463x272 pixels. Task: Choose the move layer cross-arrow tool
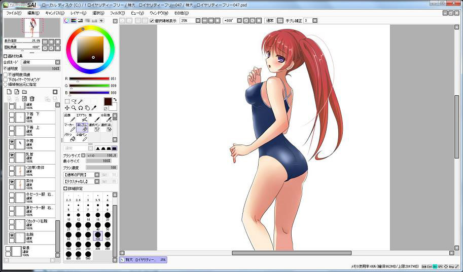pyautogui.click(x=67, y=108)
